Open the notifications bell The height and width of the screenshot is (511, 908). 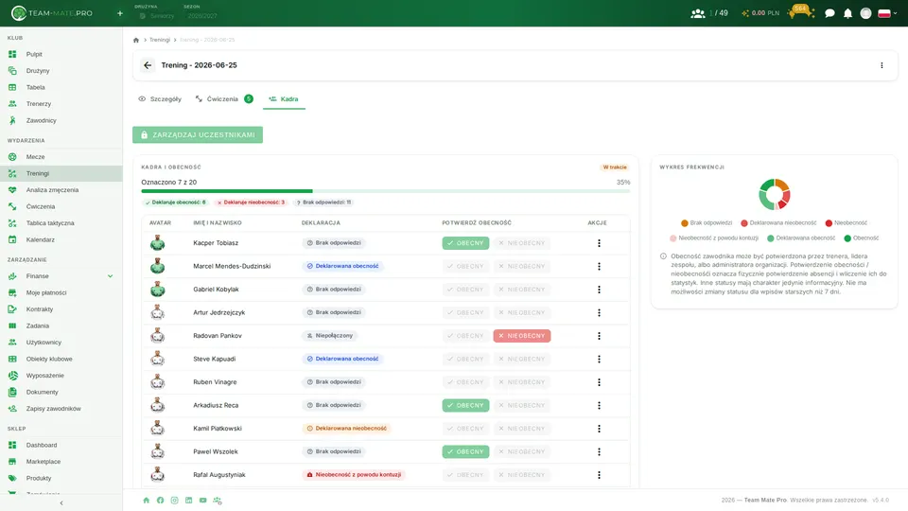click(x=847, y=13)
